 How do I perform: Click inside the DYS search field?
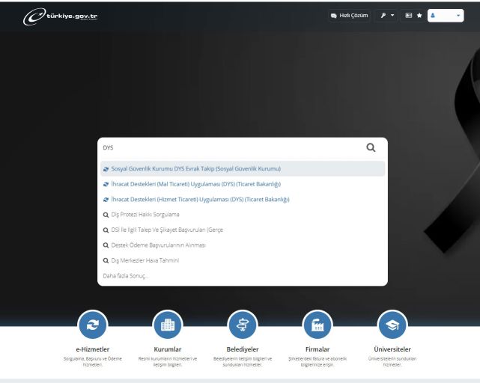pos(231,148)
